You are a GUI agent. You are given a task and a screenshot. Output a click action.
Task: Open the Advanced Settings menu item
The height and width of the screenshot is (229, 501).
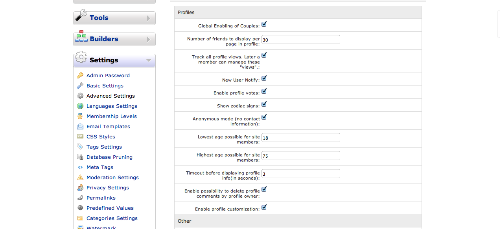(x=111, y=96)
